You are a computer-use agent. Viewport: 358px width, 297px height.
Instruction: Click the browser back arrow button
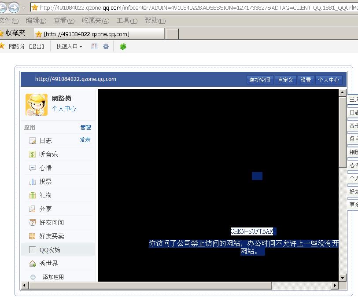pyautogui.click(x=2, y=8)
